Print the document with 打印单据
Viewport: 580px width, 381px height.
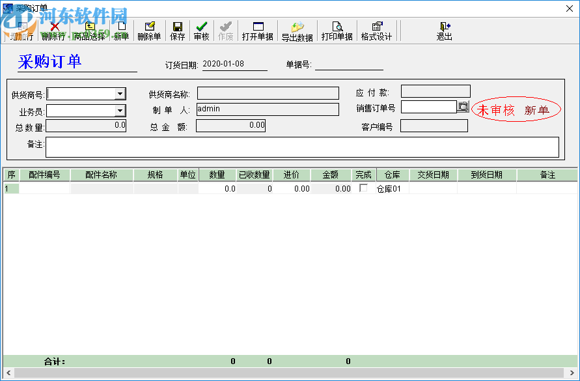[337, 31]
